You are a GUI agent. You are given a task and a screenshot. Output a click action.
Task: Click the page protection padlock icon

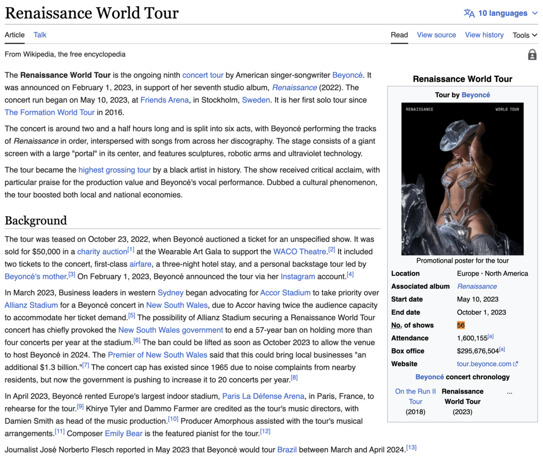coord(532,55)
